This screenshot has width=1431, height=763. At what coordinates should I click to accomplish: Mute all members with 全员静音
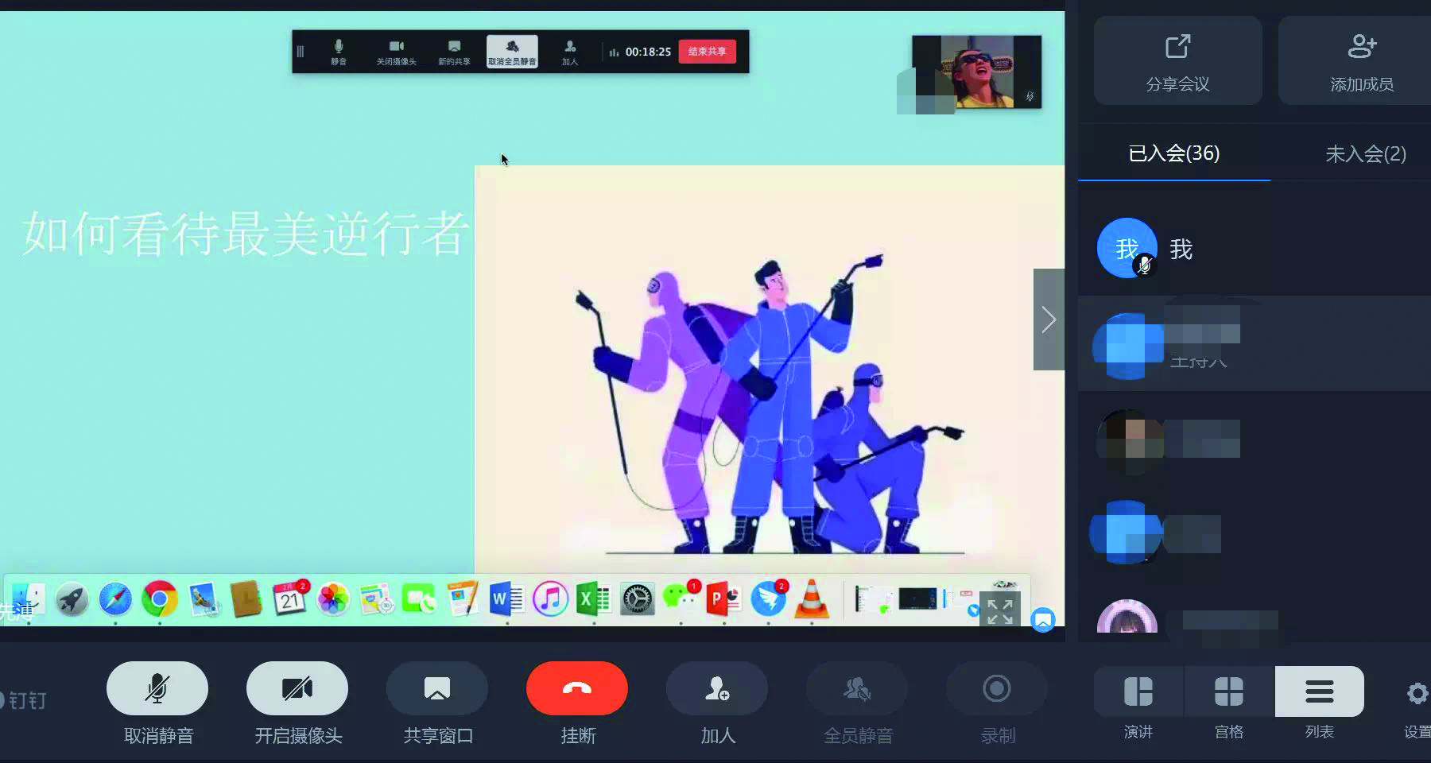[x=857, y=688]
